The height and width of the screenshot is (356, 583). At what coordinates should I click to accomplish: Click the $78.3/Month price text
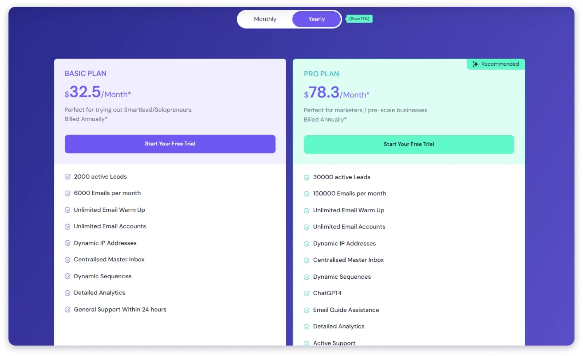[x=336, y=94]
